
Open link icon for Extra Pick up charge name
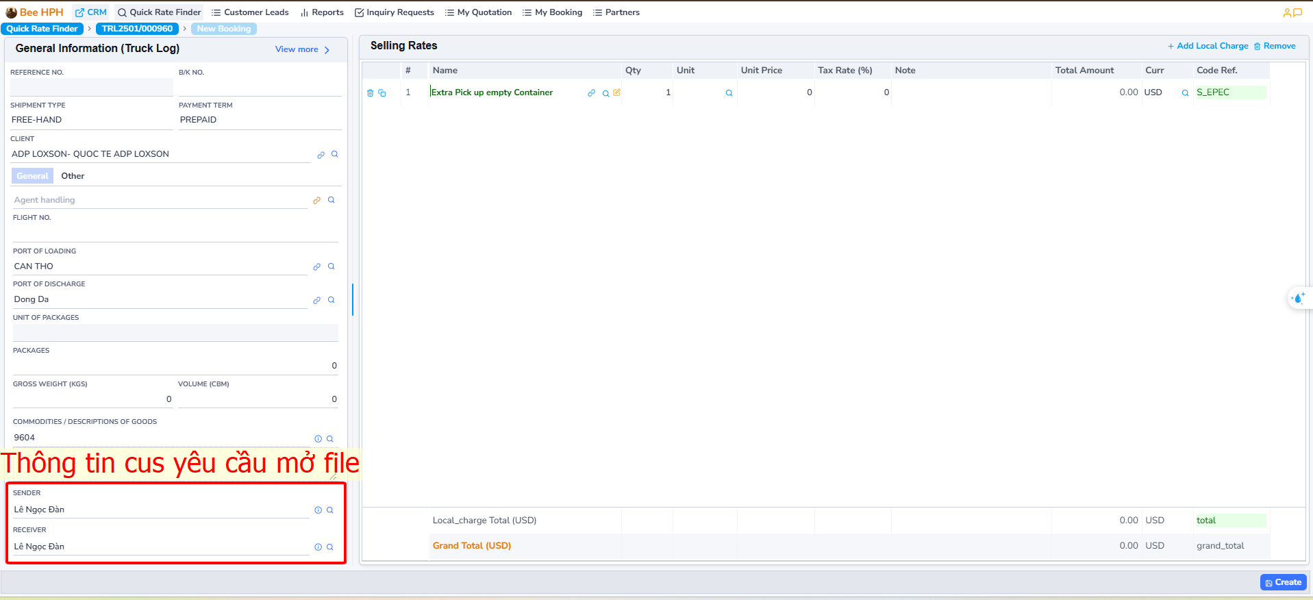[591, 93]
